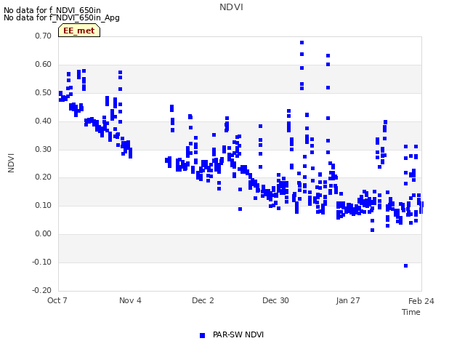Click the lowest outlier point near -0.11

coord(405,265)
